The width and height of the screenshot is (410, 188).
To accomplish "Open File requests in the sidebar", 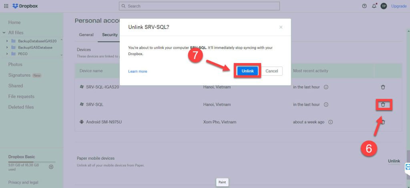I will click(x=21, y=97).
